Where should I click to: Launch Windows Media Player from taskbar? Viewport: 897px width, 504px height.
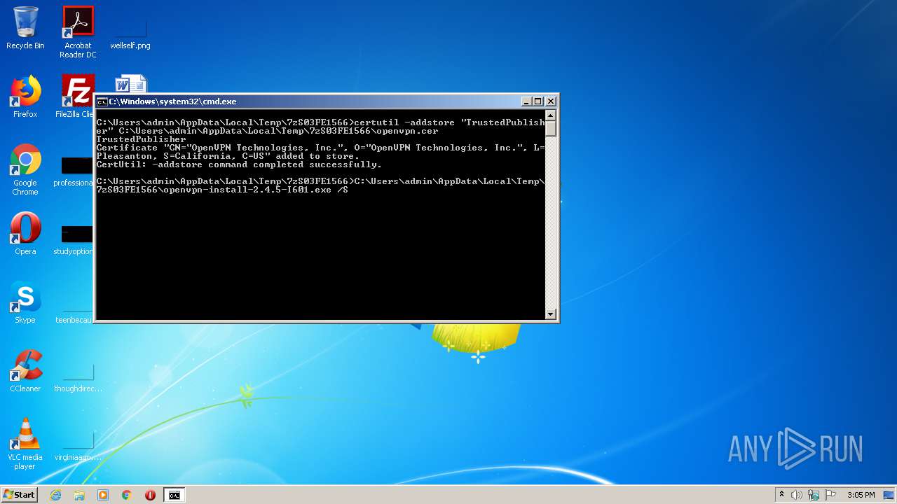coord(103,495)
